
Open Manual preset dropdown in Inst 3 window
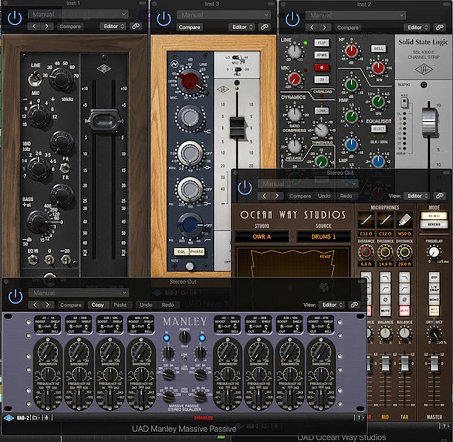(224, 15)
